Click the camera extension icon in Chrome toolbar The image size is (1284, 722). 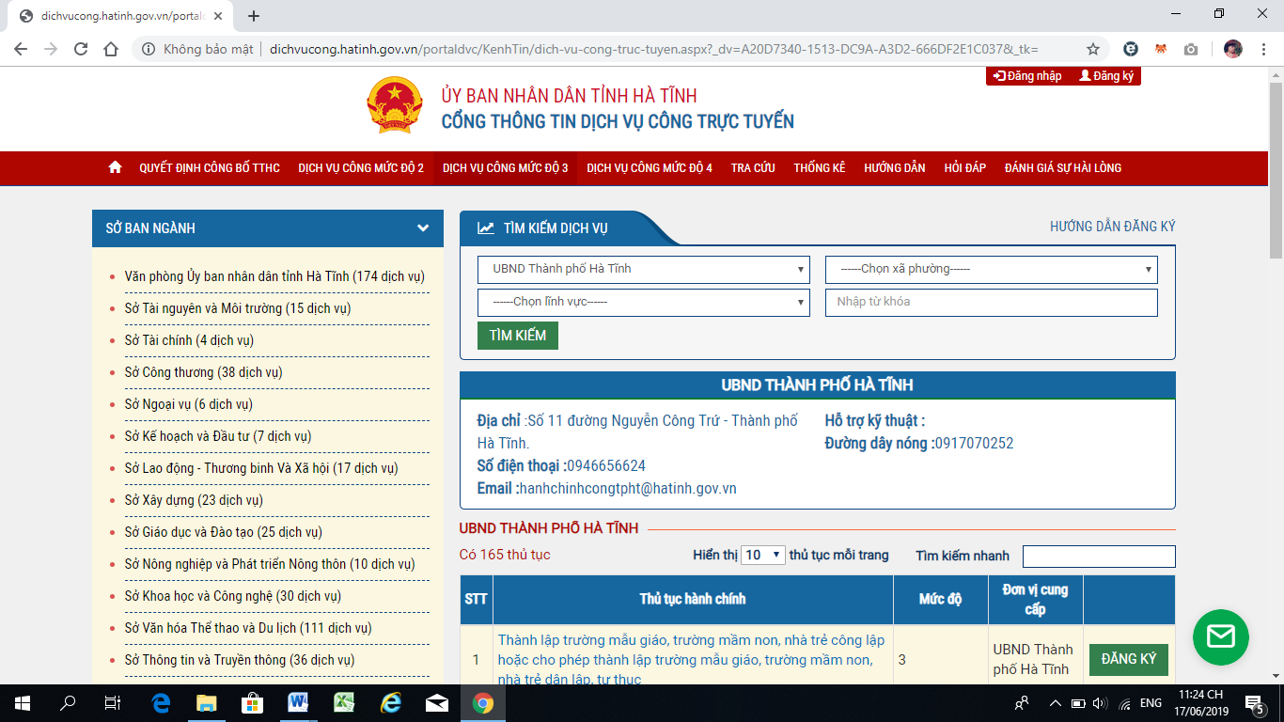[x=1191, y=49]
